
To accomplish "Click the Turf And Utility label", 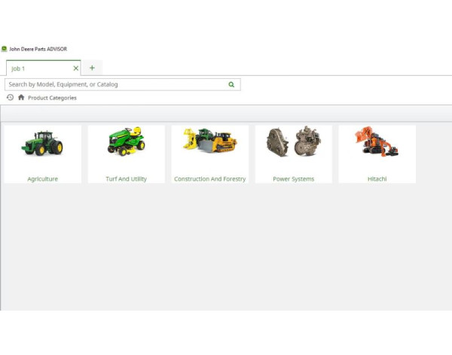I will coord(126,179).
